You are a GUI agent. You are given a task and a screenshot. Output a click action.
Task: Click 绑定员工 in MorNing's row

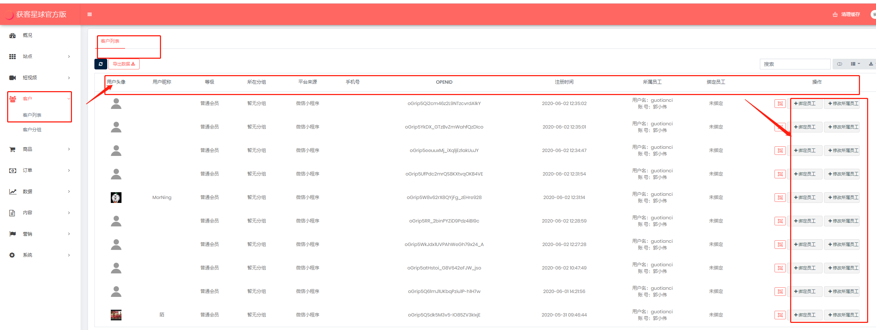click(x=805, y=198)
